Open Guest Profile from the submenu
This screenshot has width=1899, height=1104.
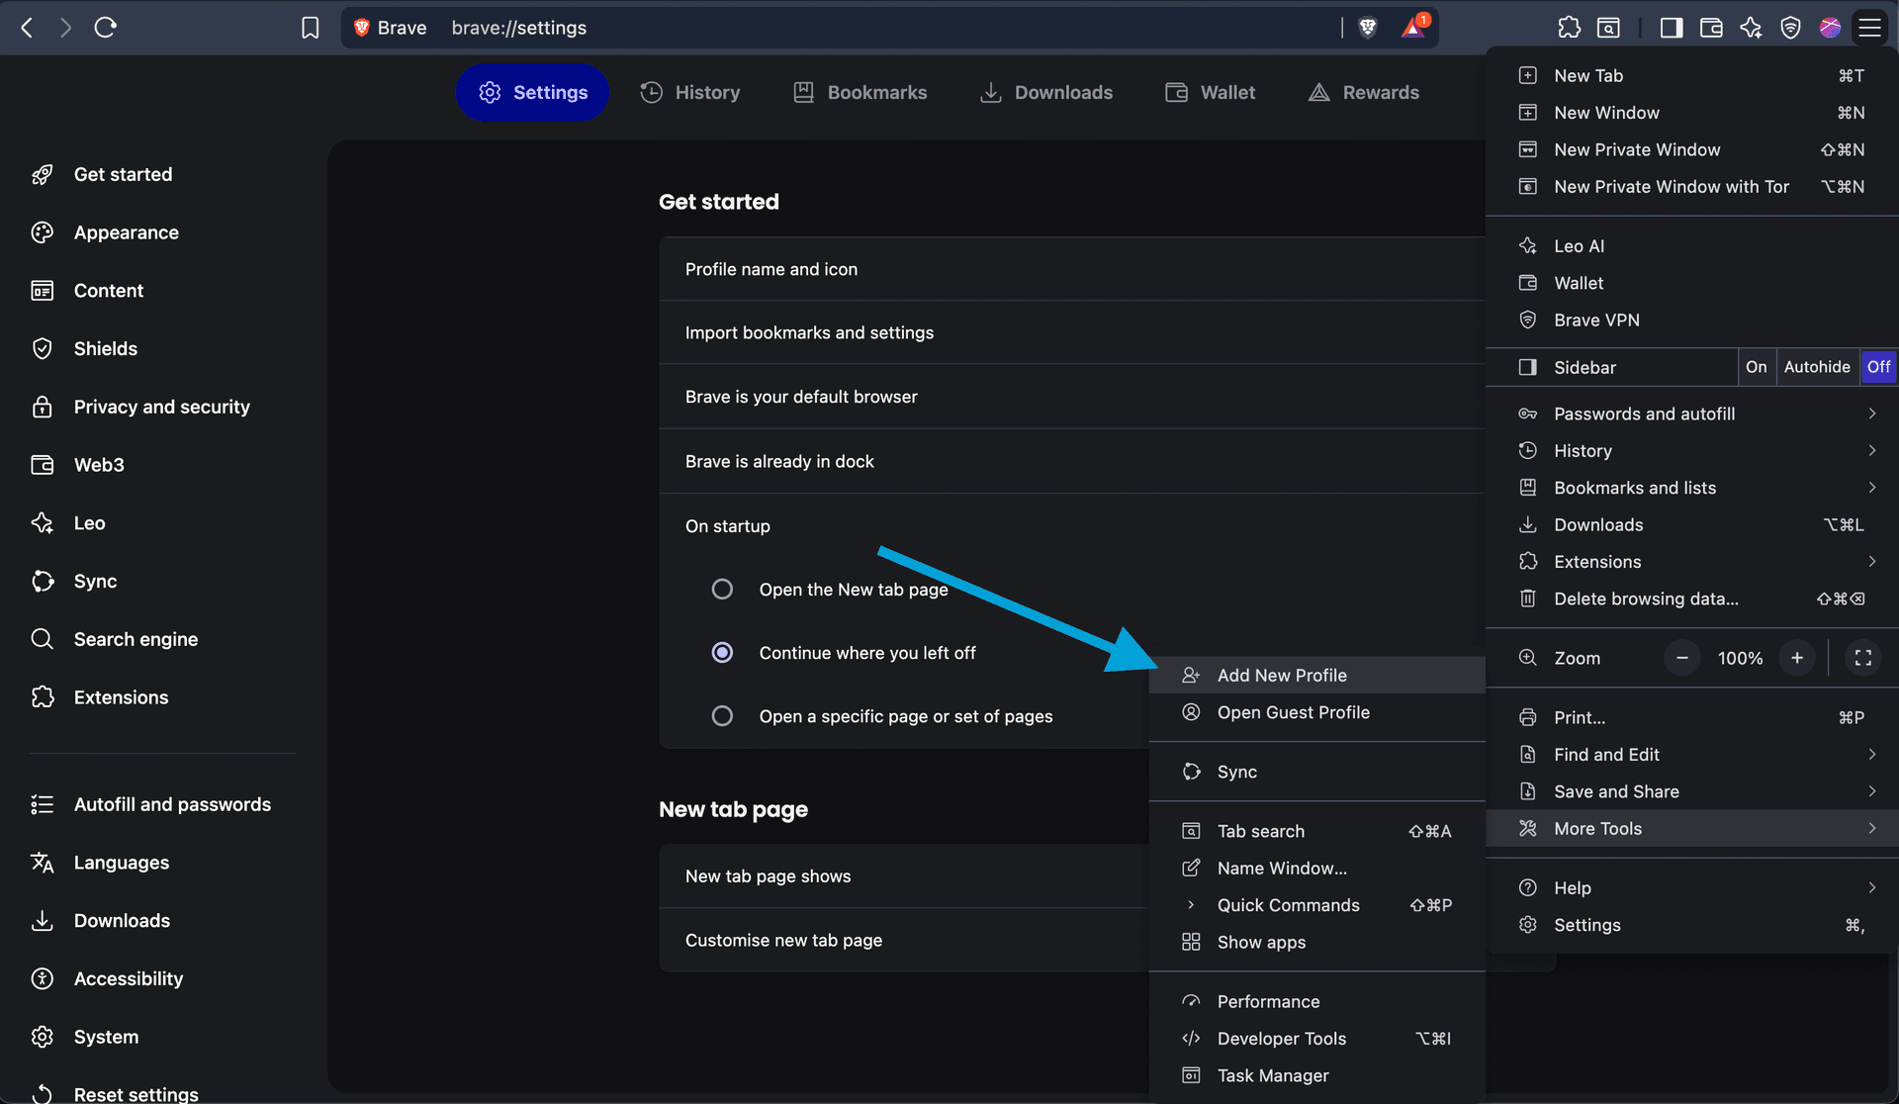1317,712
